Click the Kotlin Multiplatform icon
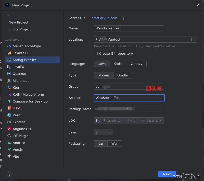204x181 pixels. (x=9, y=94)
